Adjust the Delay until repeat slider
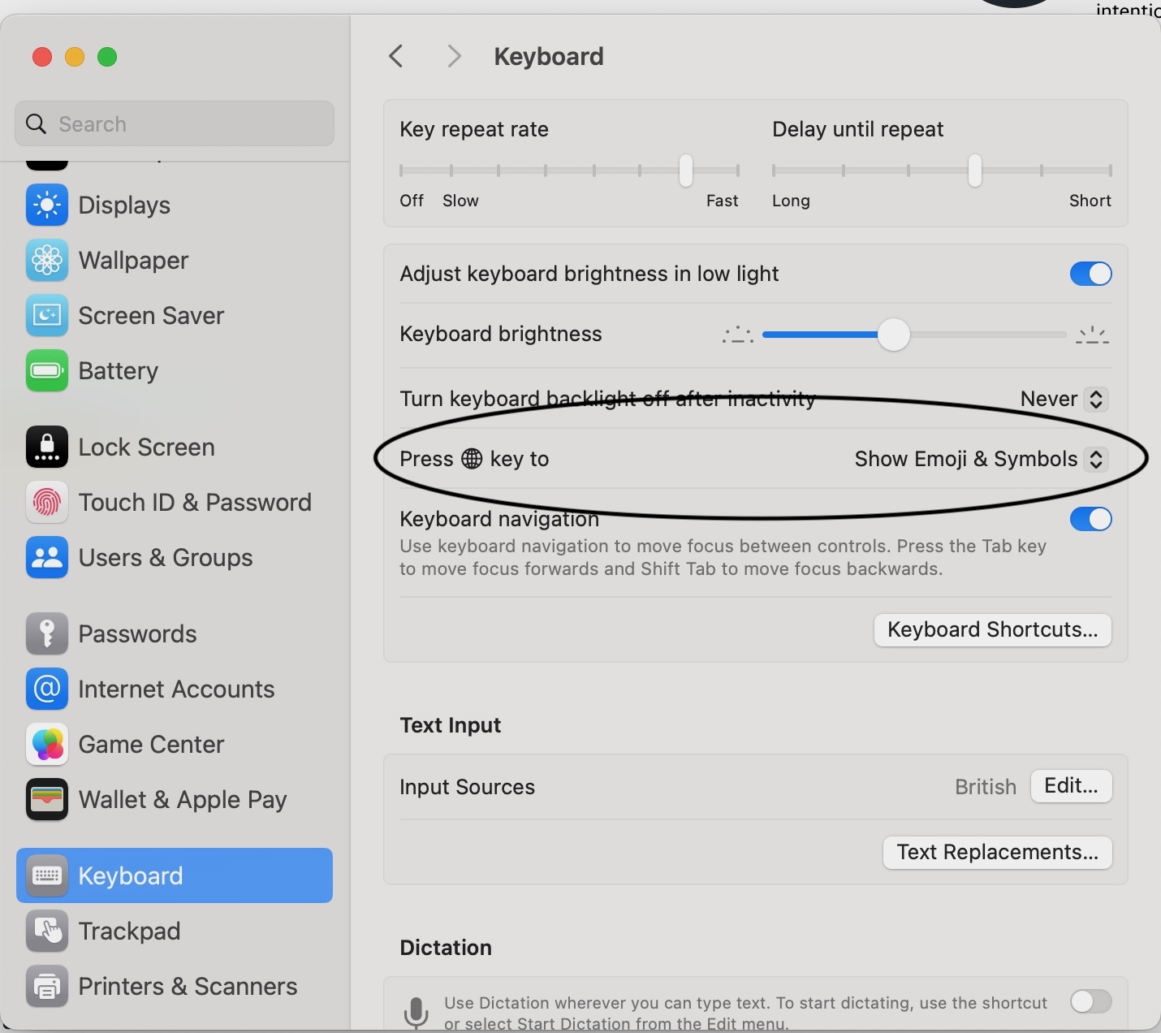Viewport: 1161px width, 1033px height. click(974, 171)
